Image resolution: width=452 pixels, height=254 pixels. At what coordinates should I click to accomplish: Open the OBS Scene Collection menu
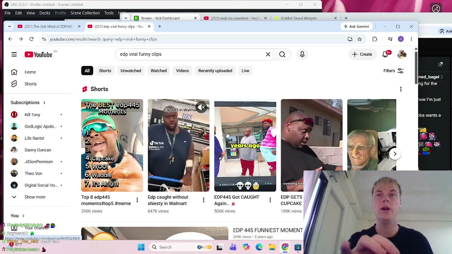coord(85,13)
